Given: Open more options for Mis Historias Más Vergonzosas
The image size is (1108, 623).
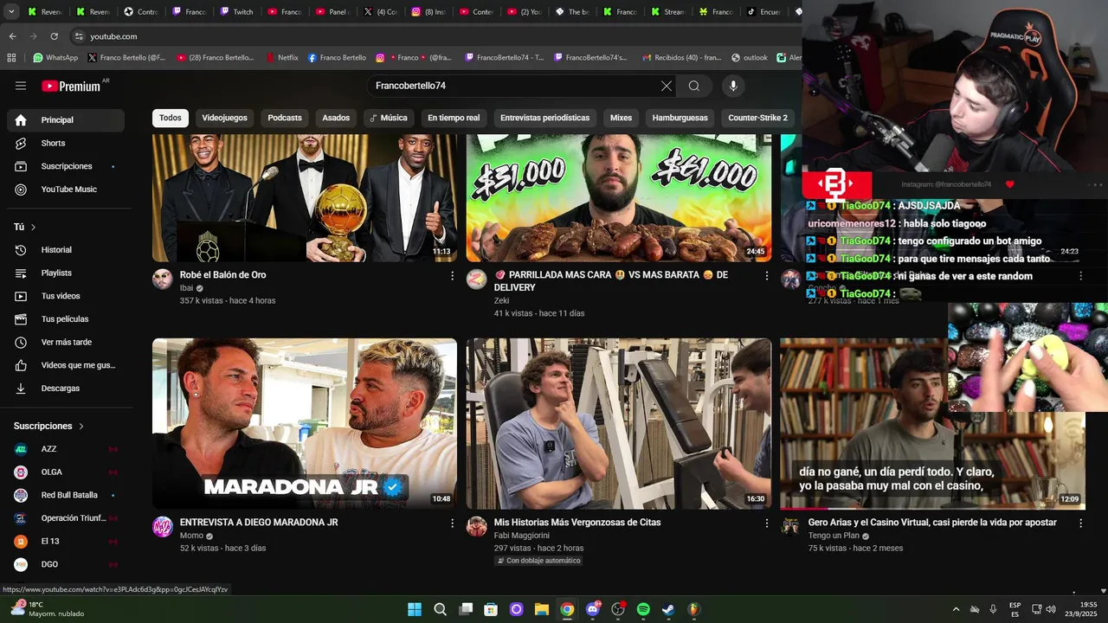Looking at the screenshot, I should [766, 523].
